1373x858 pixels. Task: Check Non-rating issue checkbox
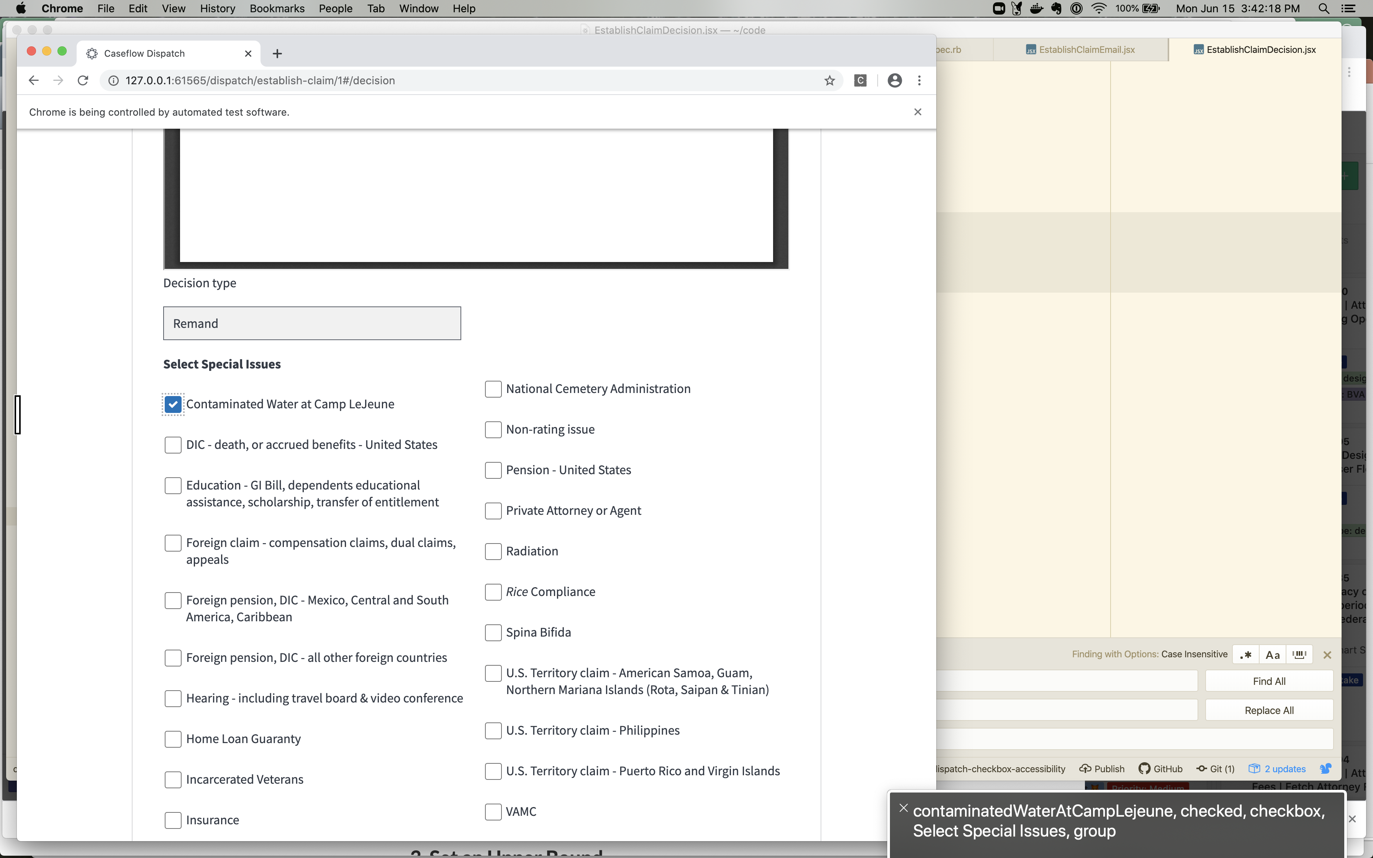coord(493,429)
